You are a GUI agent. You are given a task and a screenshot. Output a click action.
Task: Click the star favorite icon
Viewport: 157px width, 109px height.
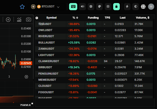22,7
